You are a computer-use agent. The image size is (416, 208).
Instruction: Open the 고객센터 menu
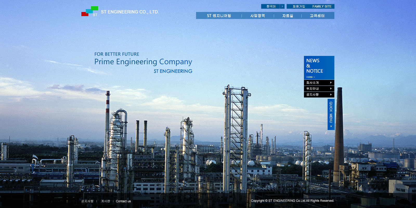click(x=317, y=16)
